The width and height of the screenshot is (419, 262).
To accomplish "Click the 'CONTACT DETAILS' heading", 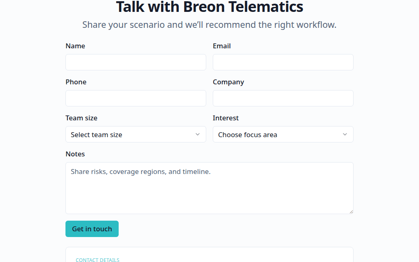I will 97,260.
